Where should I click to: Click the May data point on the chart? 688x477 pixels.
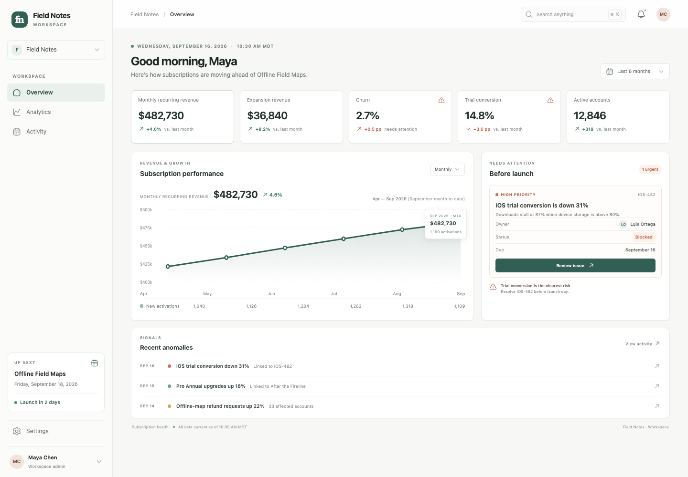[226, 258]
